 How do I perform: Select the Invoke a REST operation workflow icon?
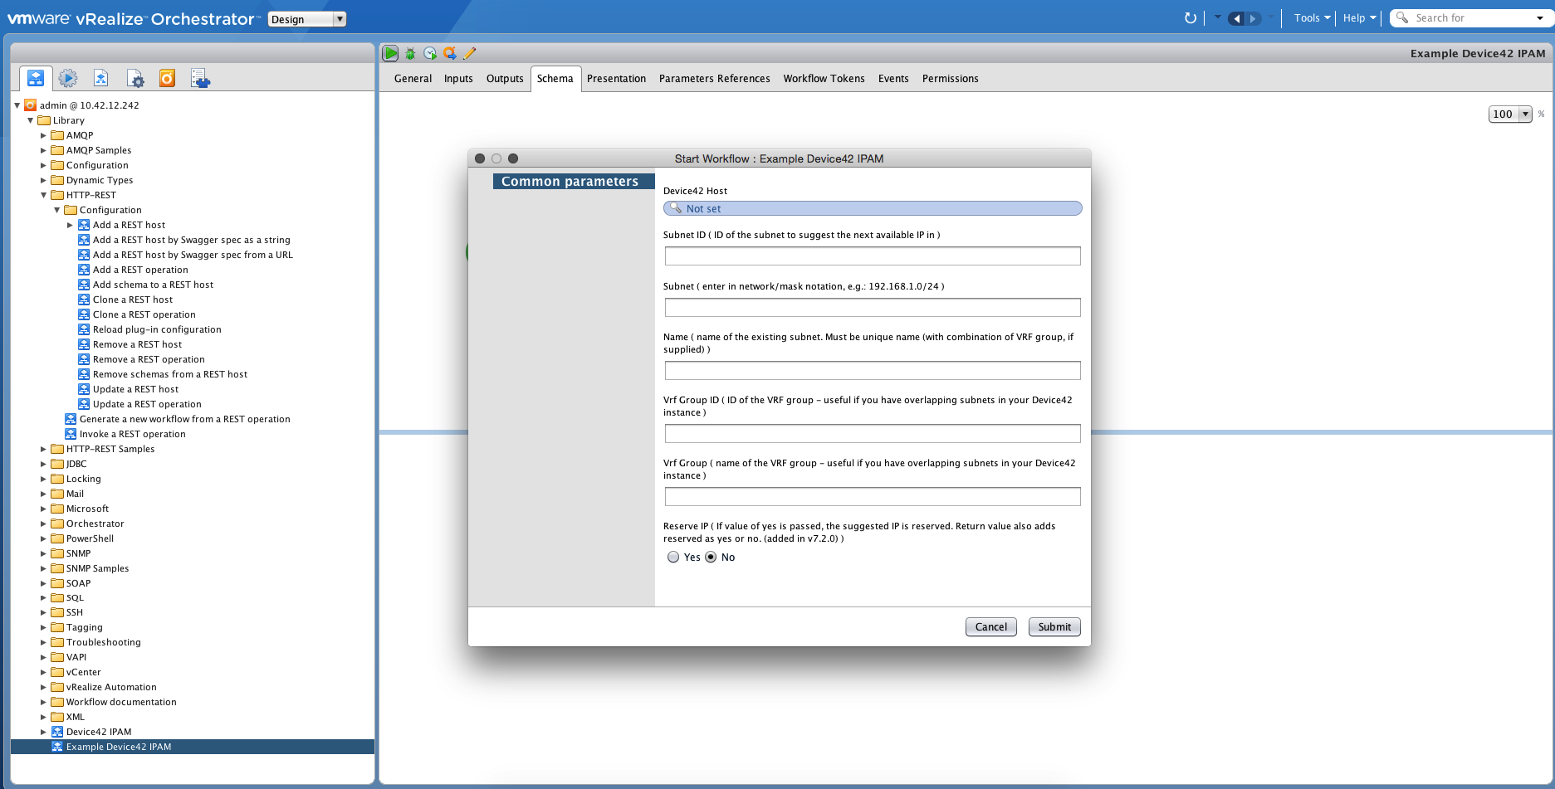71,434
